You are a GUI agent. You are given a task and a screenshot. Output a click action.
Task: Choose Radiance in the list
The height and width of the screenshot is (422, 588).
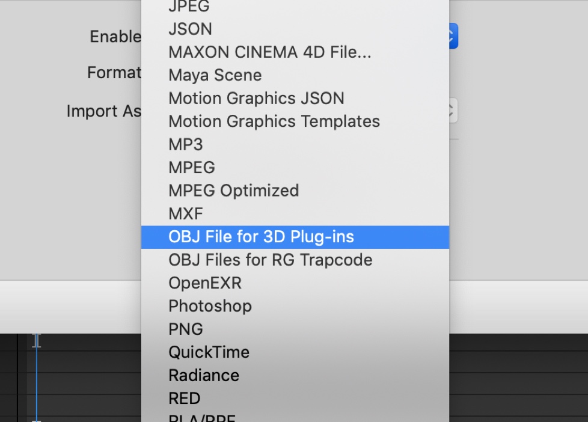click(x=295, y=376)
